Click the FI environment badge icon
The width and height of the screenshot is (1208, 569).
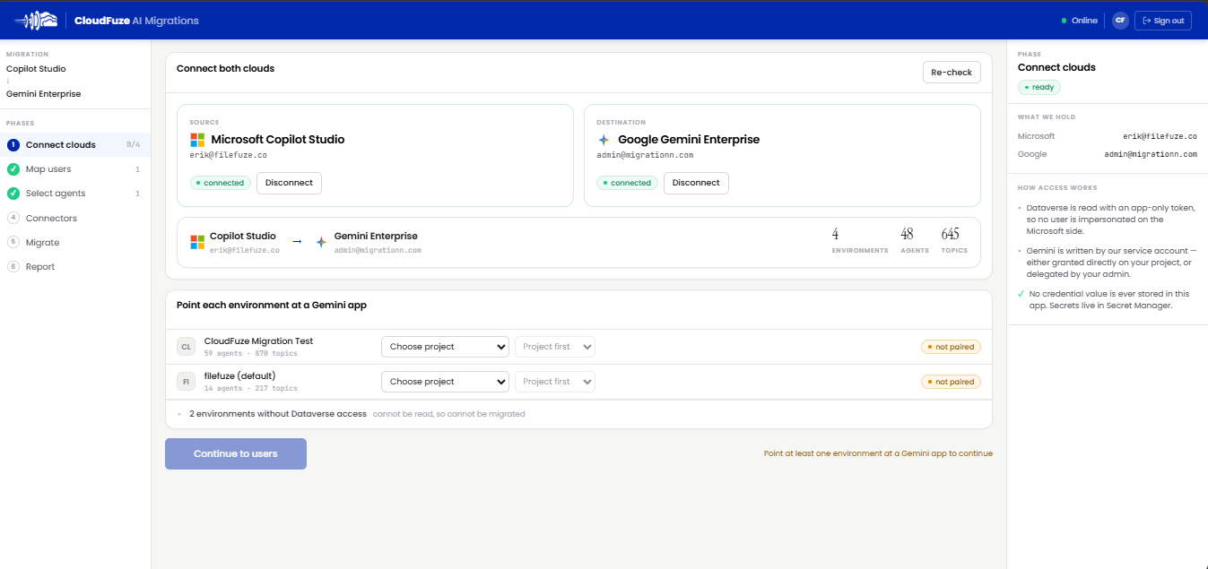click(x=186, y=382)
